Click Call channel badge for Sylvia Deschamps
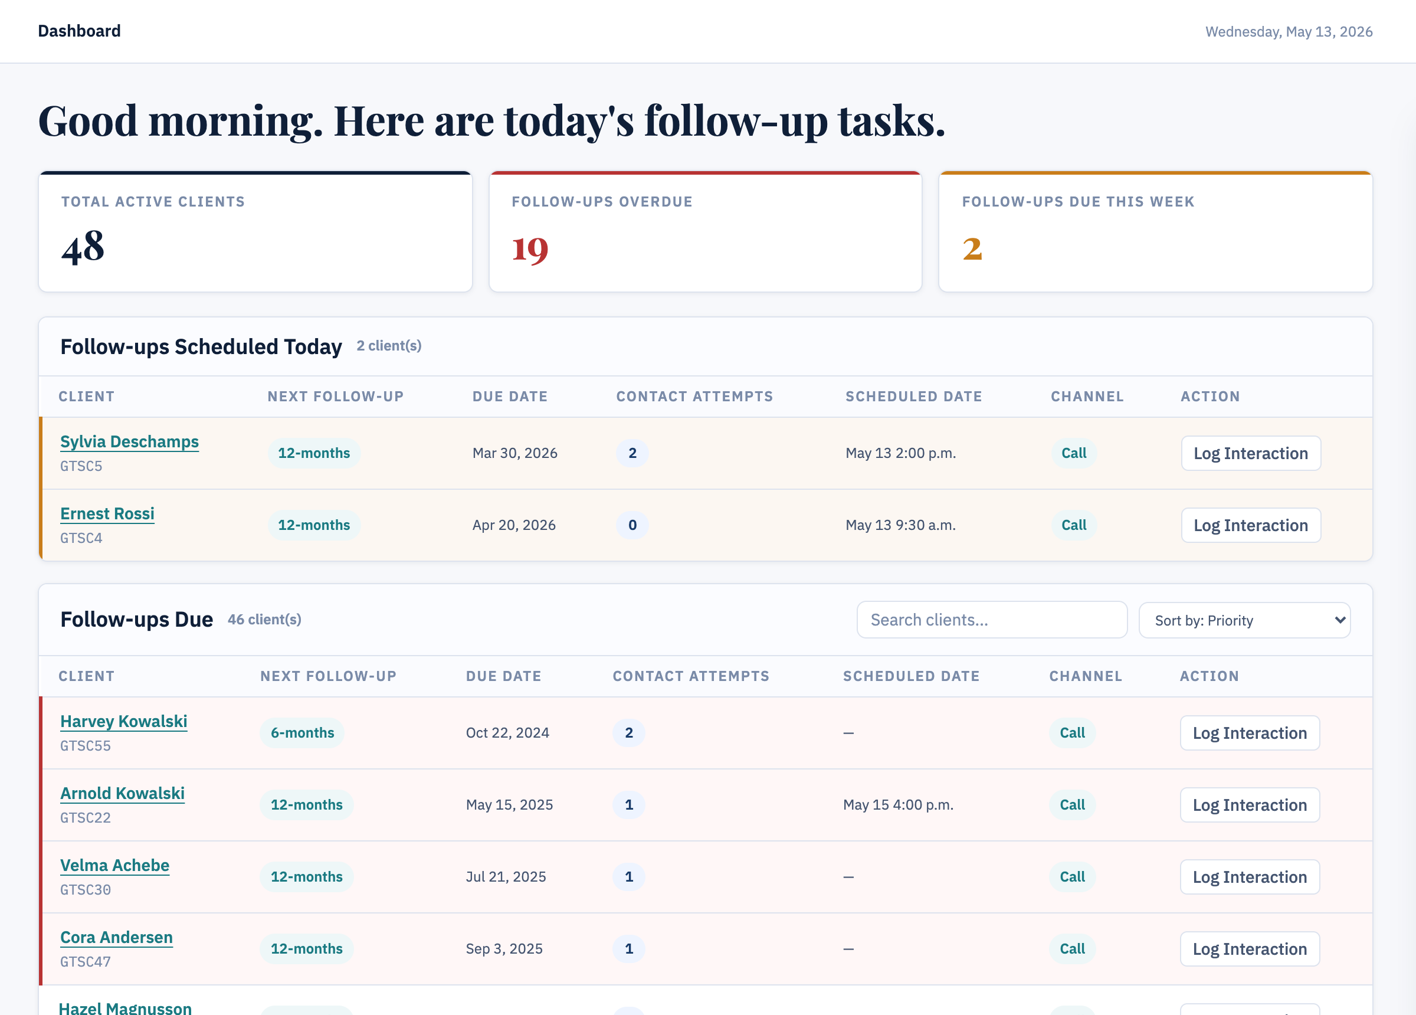This screenshot has height=1015, width=1416. 1074,453
